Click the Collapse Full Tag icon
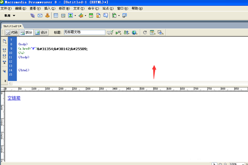The width and height of the screenshot is (248, 165). (4, 50)
